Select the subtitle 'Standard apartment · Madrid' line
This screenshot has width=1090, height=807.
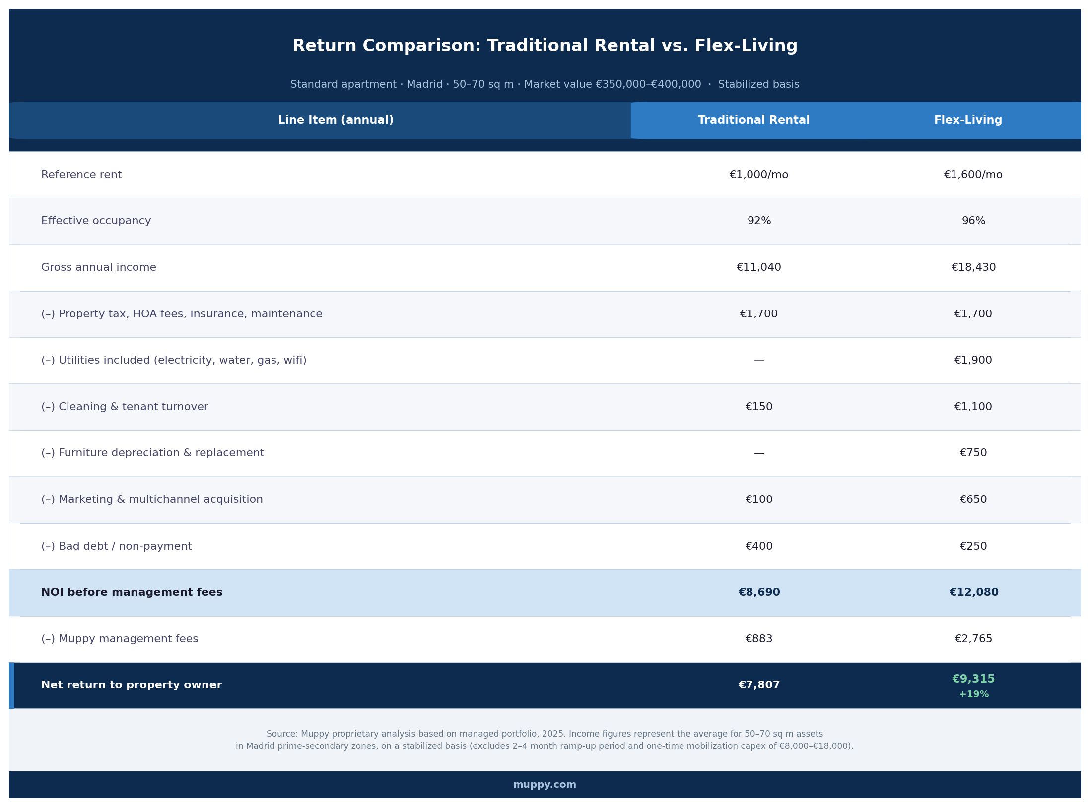[545, 85]
